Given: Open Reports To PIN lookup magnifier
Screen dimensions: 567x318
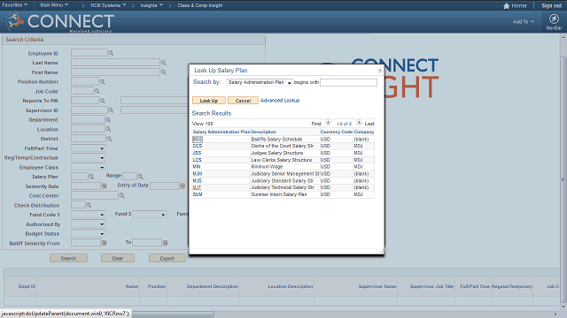Looking at the screenshot, I should pos(103,101).
